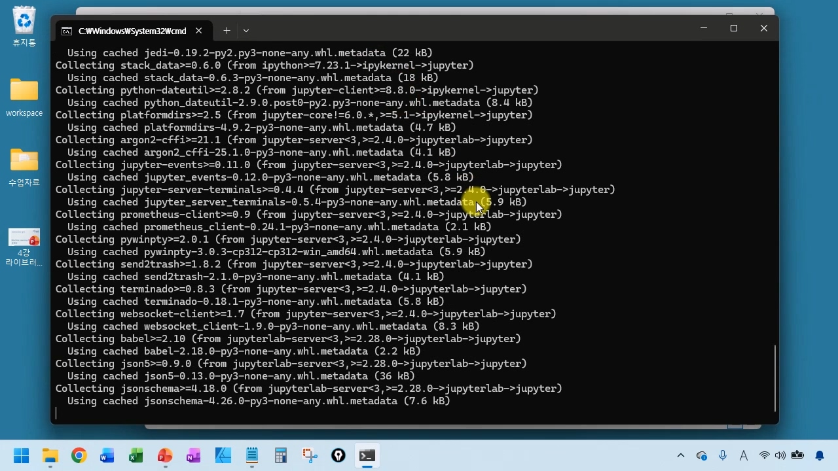
Task: Click the microphone icon in the system tray
Action: click(x=723, y=455)
